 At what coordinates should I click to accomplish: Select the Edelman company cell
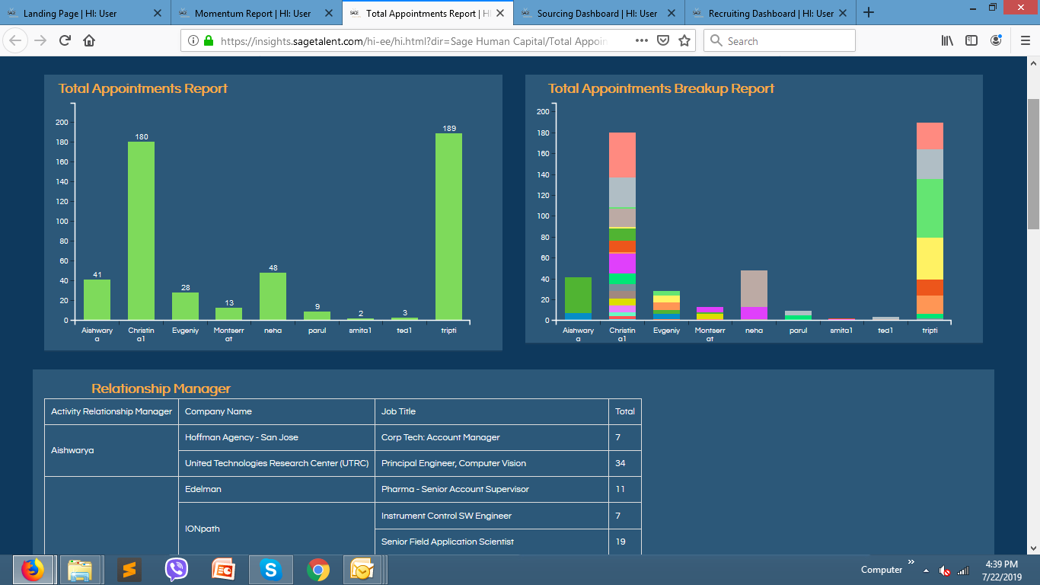tap(277, 489)
